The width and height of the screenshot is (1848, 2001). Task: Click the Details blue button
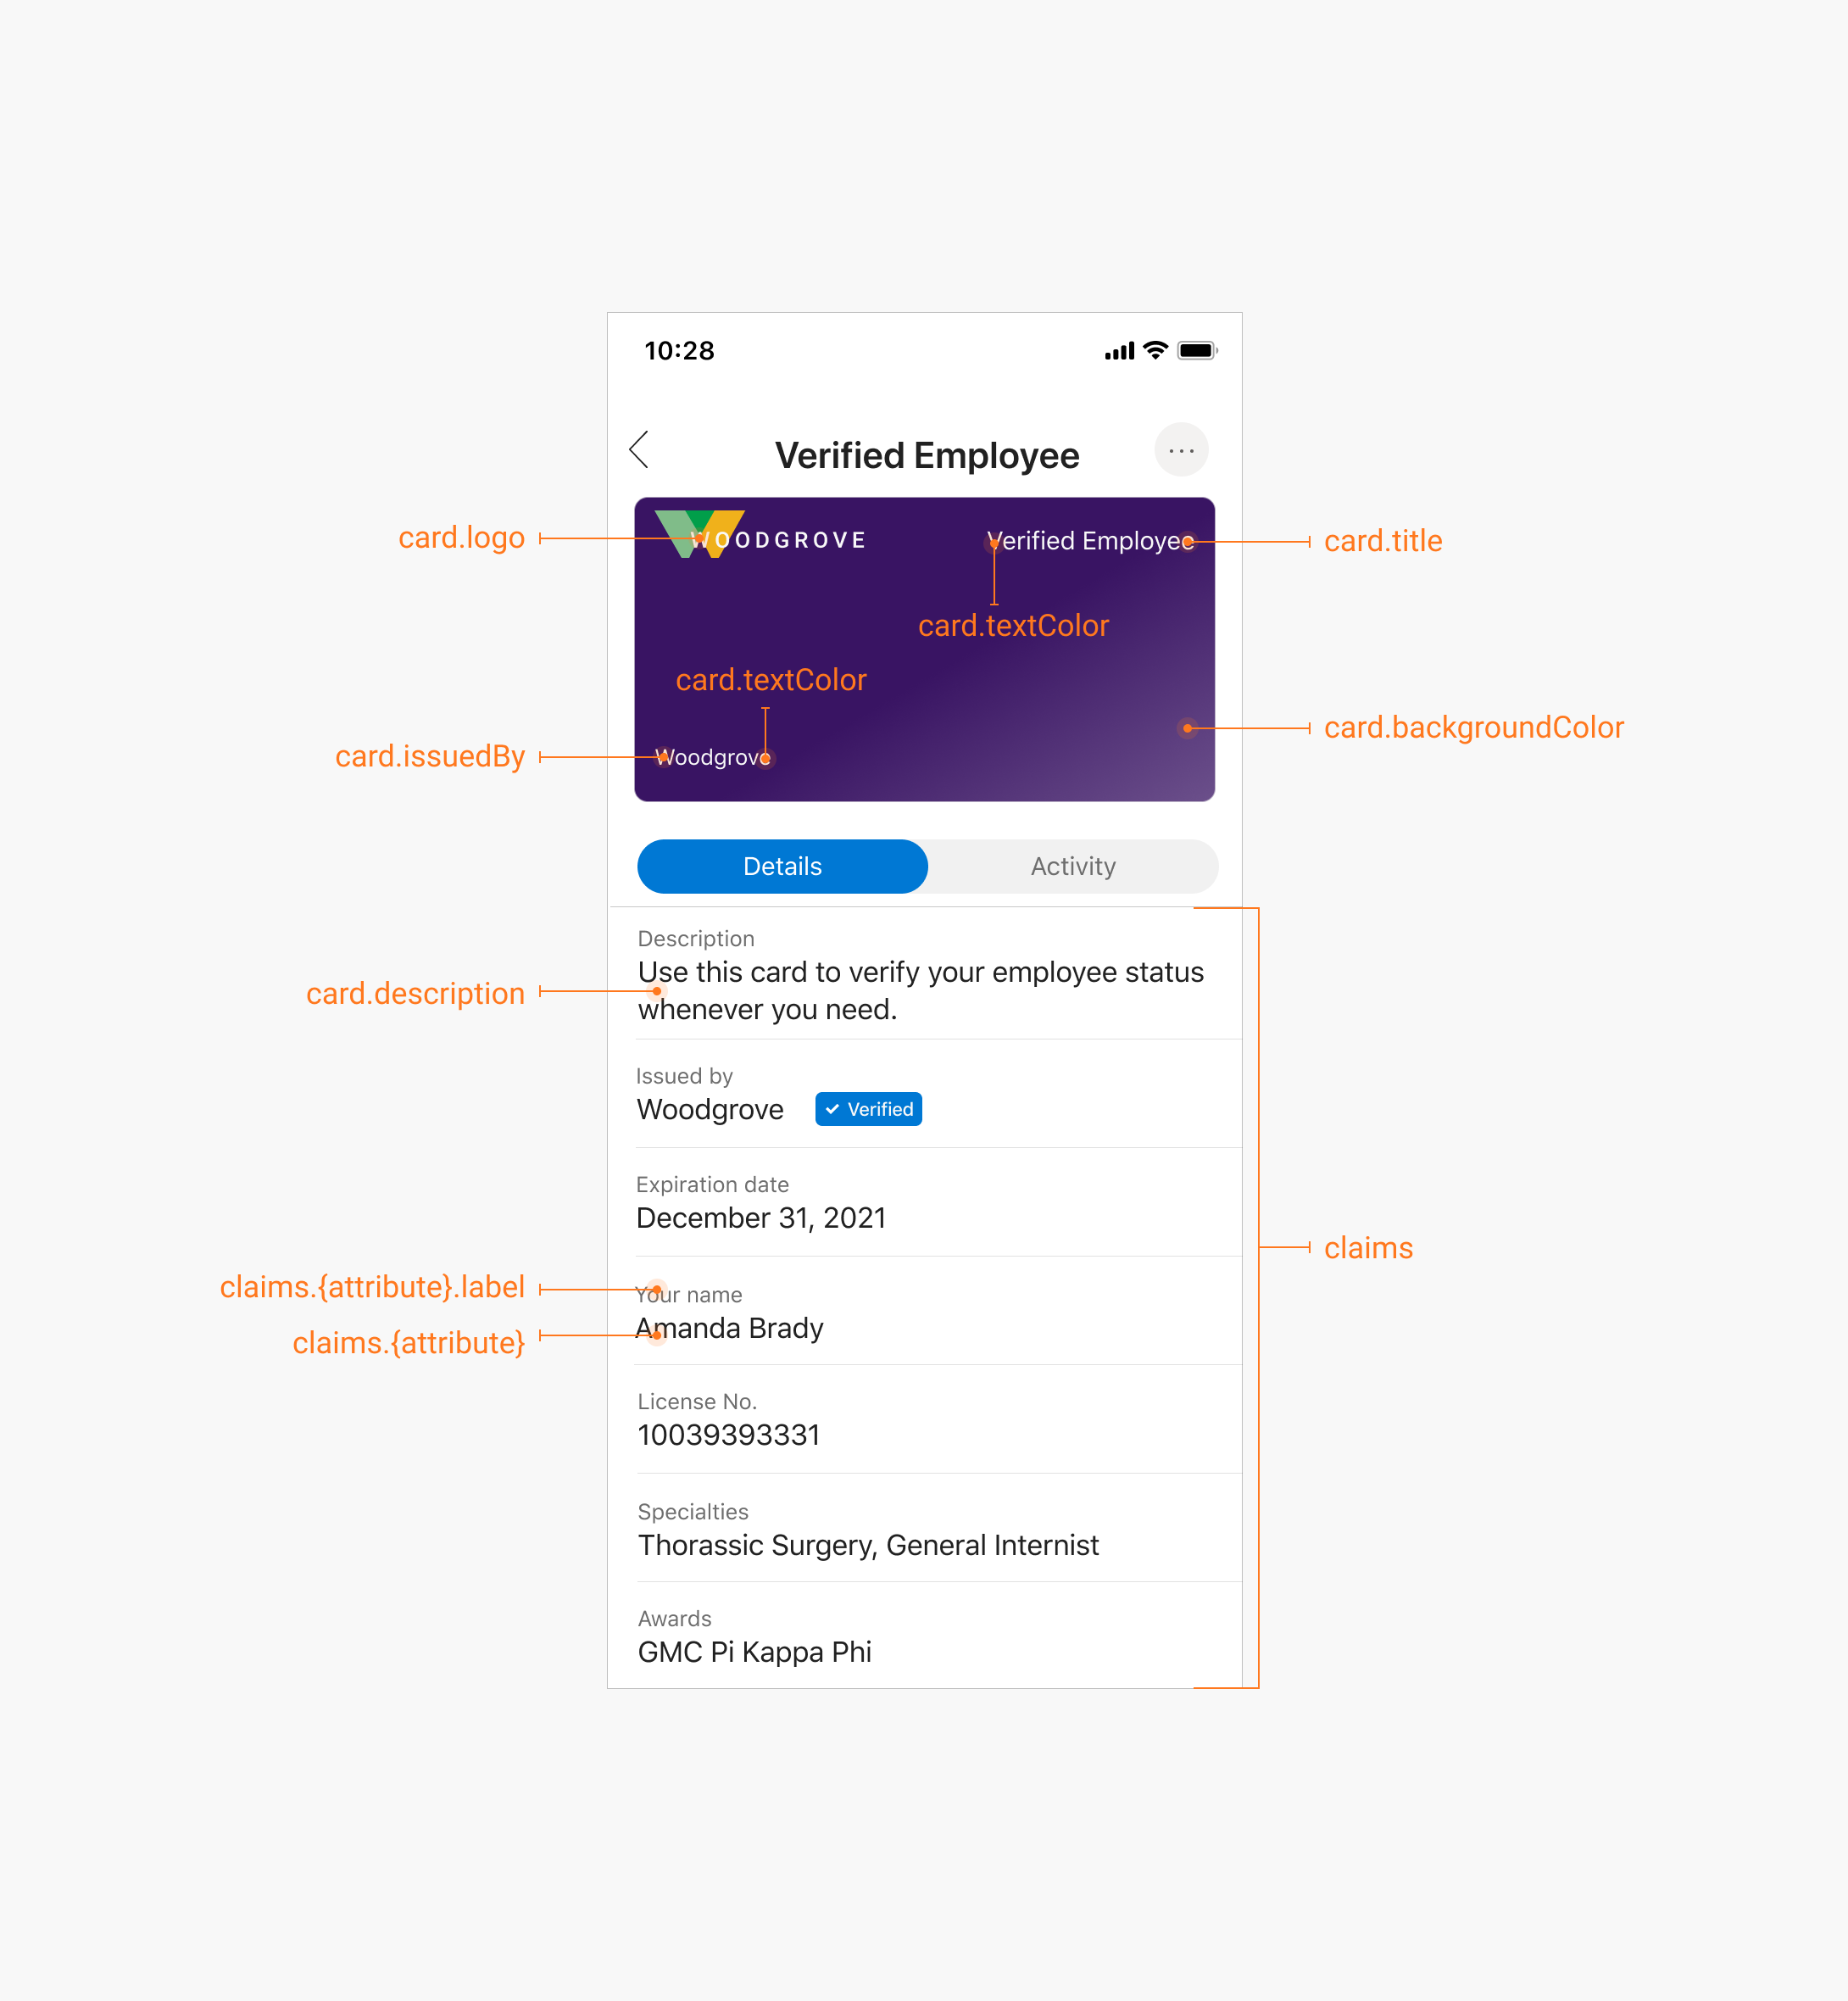(x=784, y=865)
